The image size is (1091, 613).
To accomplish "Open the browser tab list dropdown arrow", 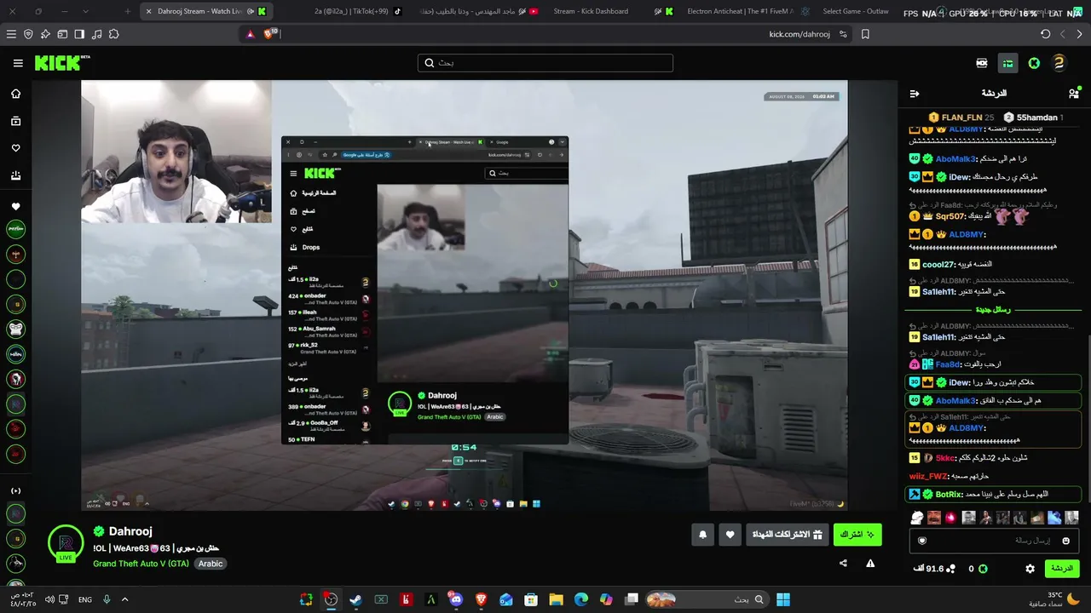I will coord(85,11).
